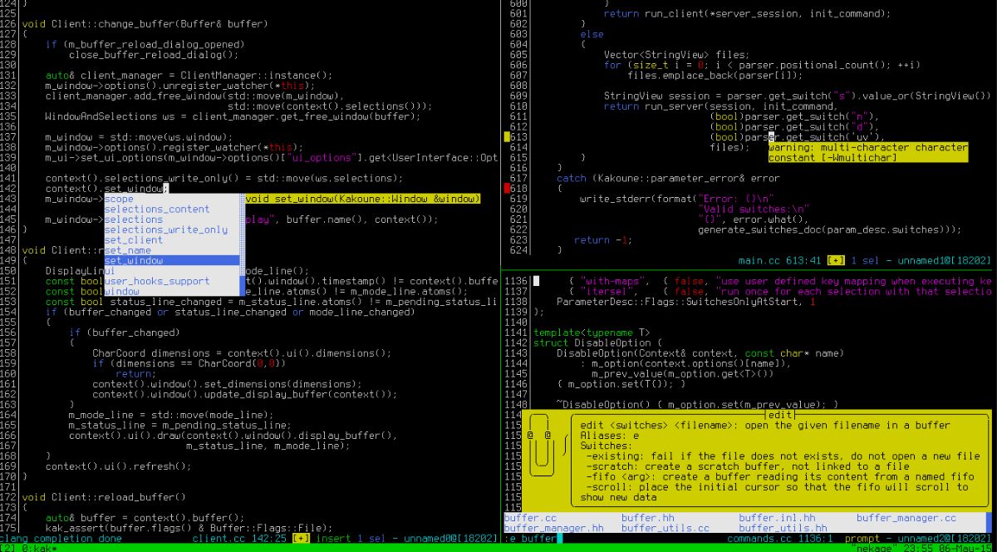Choose buffer.cc from file completions
Viewport: 997px width, 552px height.
click(x=530, y=518)
